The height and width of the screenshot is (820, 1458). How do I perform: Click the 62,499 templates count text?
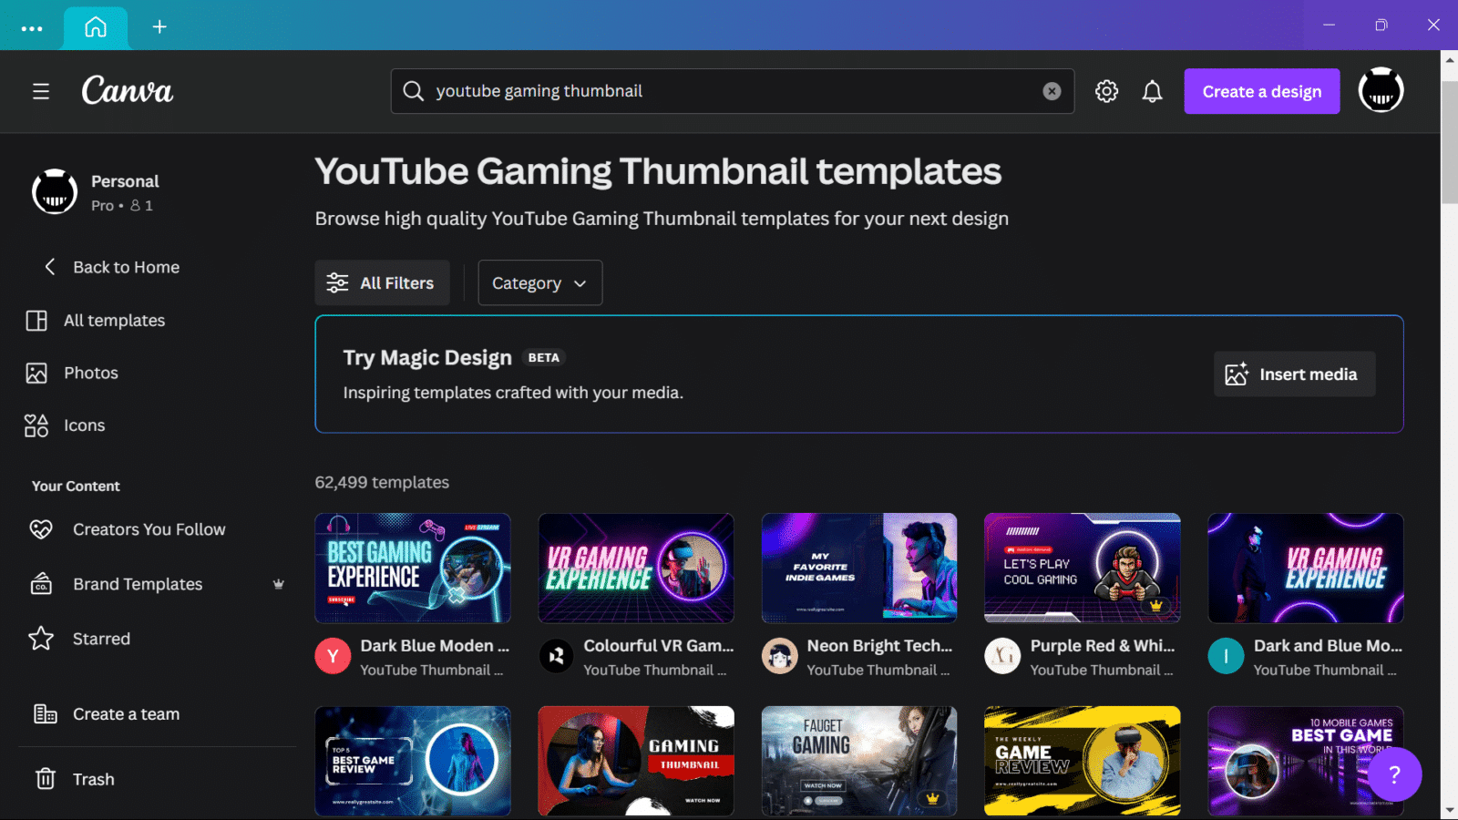382,482
